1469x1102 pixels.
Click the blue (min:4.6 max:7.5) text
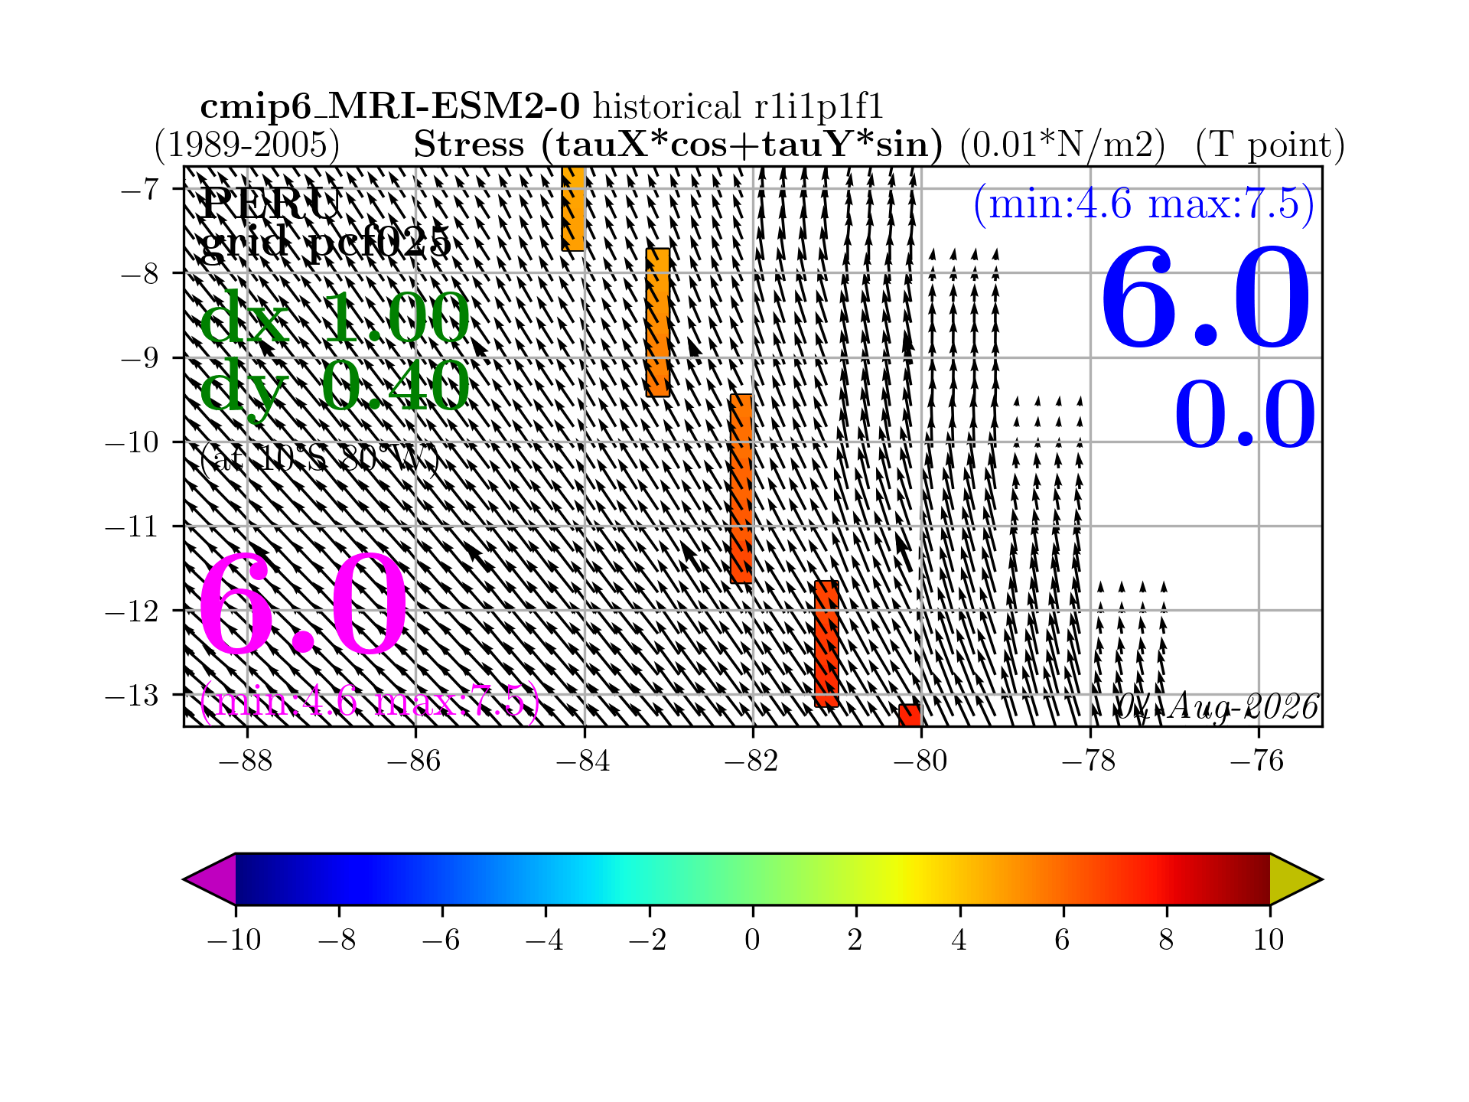pyautogui.click(x=1144, y=204)
